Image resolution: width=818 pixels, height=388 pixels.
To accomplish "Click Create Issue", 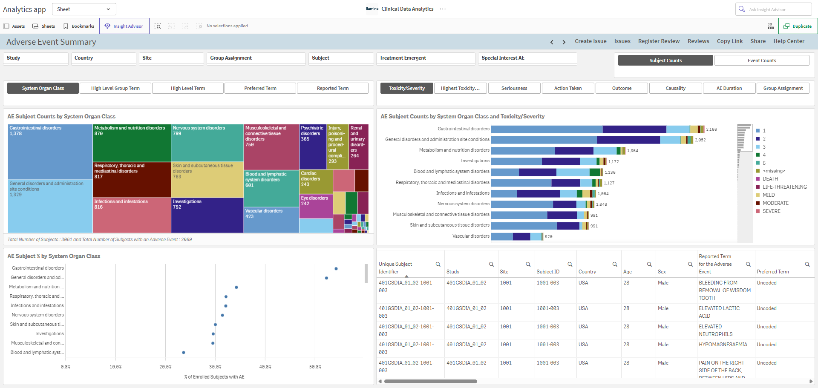I will click(x=590, y=41).
